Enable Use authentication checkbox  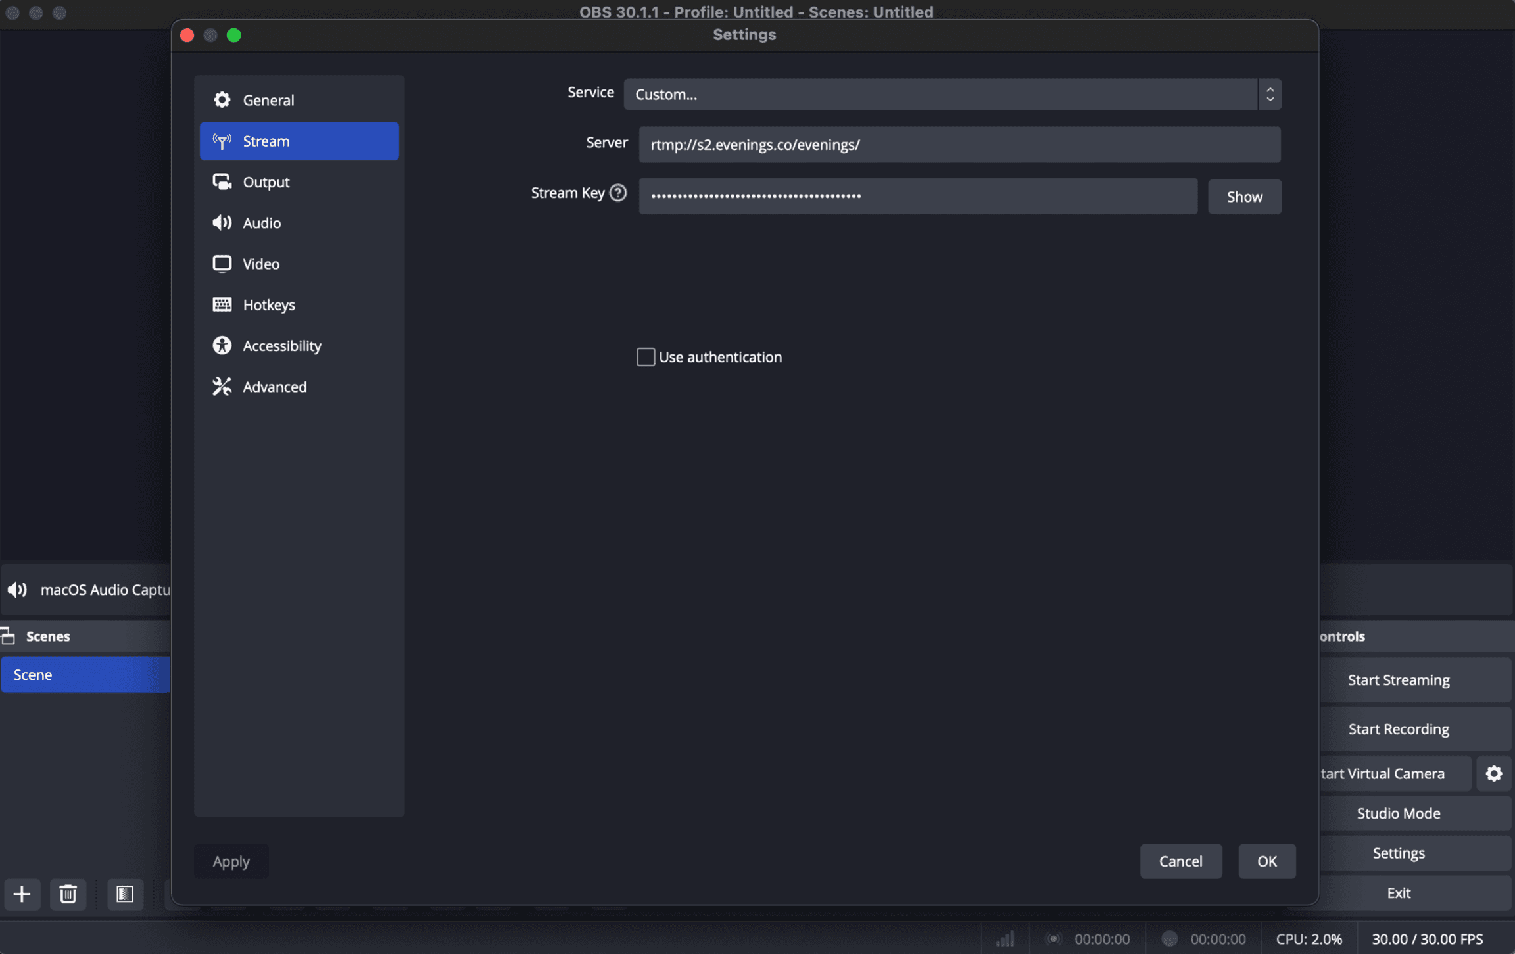646,357
